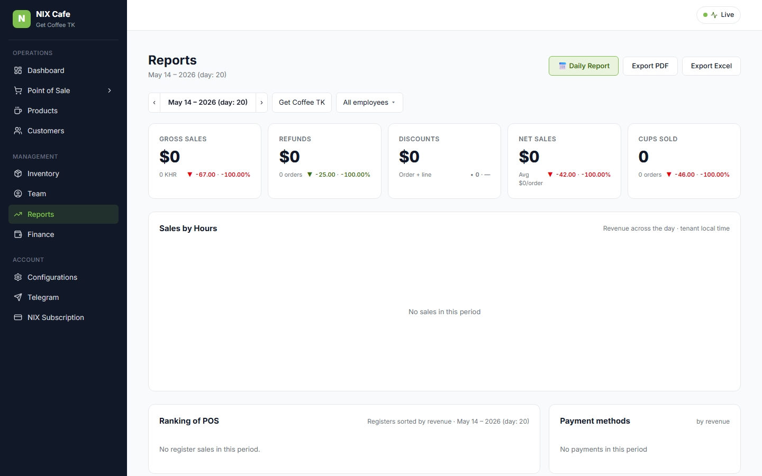Click the Products cup icon
Image resolution: width=762 pixels, height=476 pixels.
(x=18, y=111)
